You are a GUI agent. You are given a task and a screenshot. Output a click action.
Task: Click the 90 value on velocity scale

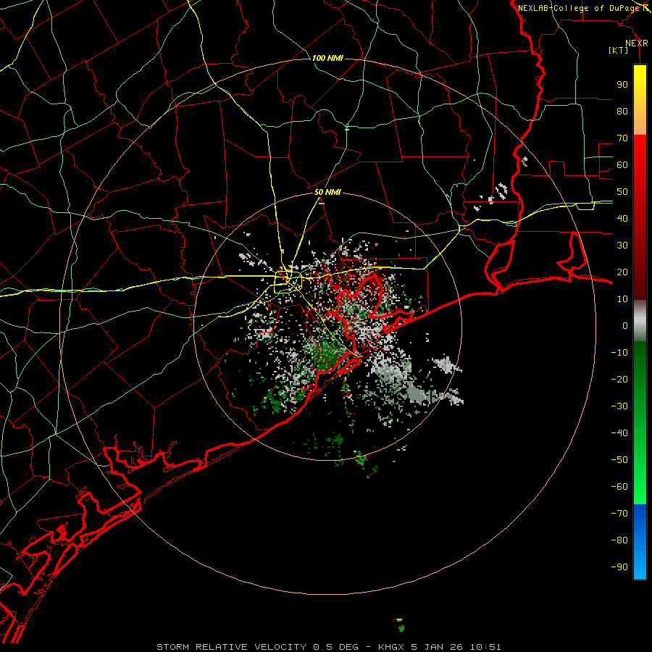point(622,85)
